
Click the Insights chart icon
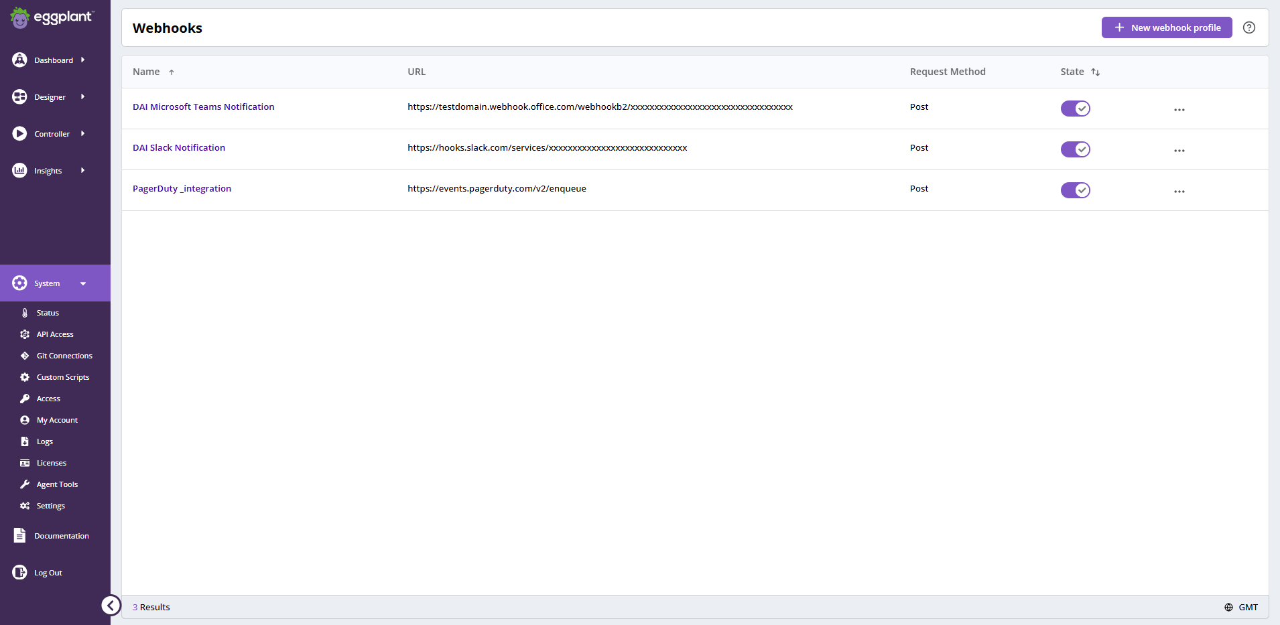point(19,170)
